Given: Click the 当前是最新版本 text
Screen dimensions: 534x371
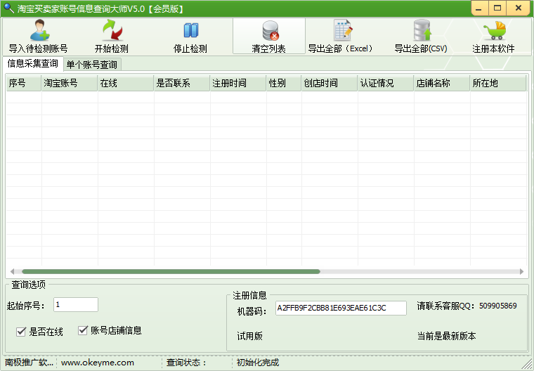Looking at the screenshot, I should [446, 337].
